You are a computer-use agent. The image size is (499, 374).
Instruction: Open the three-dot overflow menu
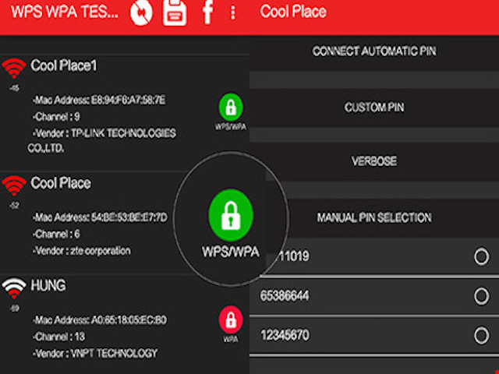coord(233,13)
